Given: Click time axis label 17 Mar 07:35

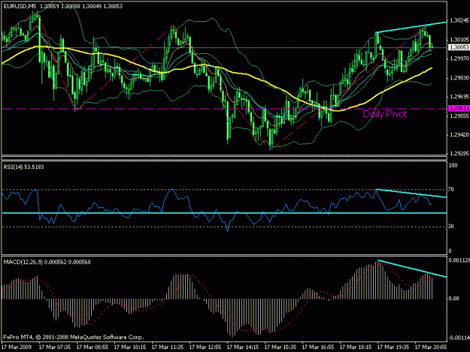Looking at the screenshot, I should (x=55, y=347).
